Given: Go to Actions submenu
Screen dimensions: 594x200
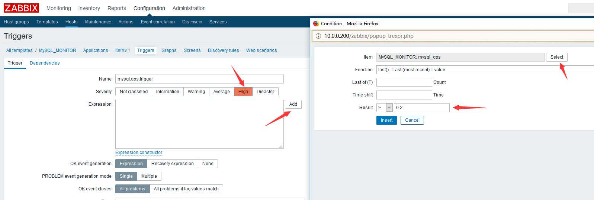Looking at the screenshot, I should (126, 22).
